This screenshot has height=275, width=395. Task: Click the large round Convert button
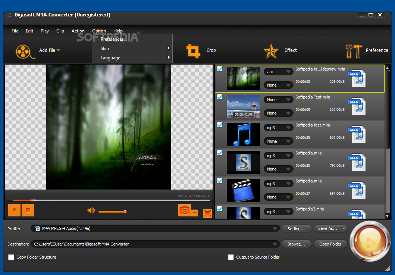coord(370,241)
